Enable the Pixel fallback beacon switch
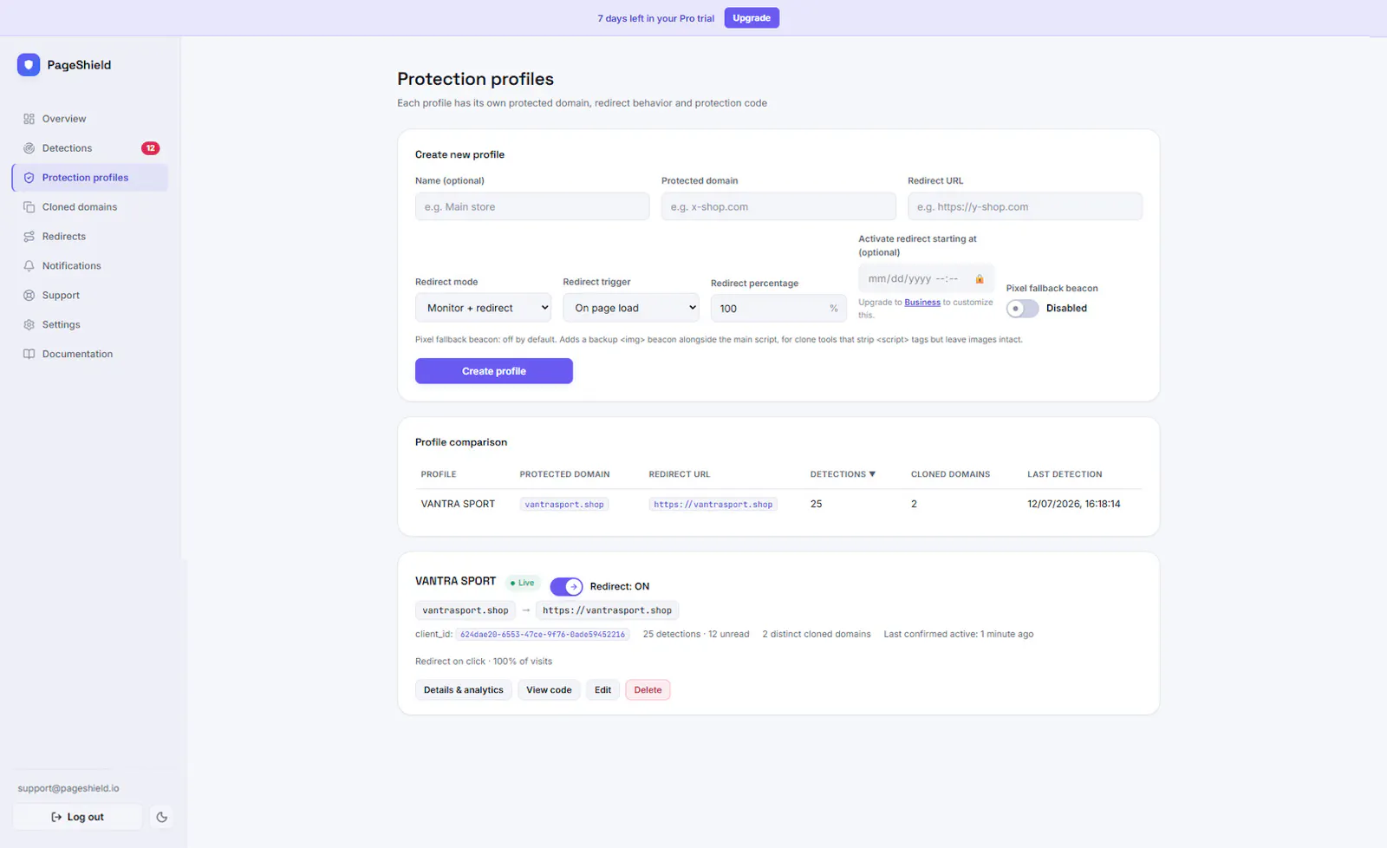Image resolution: width=1387 pixels, height=848 pixels. coord(1022,309)
